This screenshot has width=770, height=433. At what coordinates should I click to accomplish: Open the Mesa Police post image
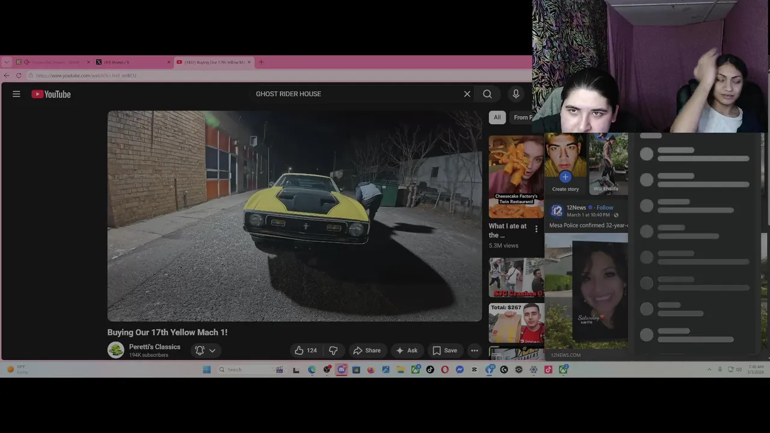click(587, 291)
